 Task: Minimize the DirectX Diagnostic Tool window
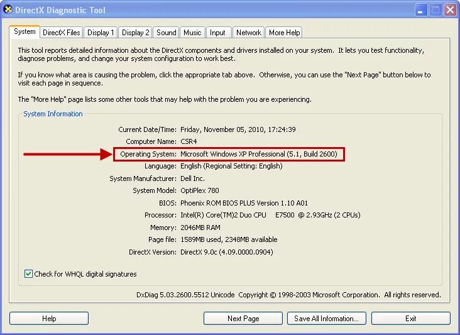point(421,10)
